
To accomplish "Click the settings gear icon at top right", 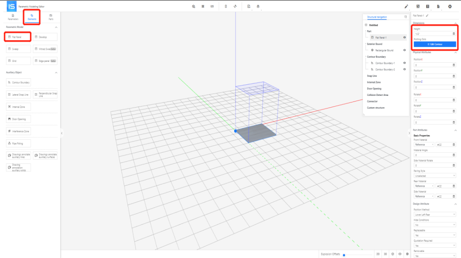I will pyautogui.click(x=450, y=7).
